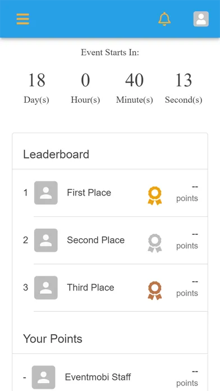This screenshot has width=220, height=391.
Task: Select Second Place avatar placeholder
Action: [x=46, y=240]
